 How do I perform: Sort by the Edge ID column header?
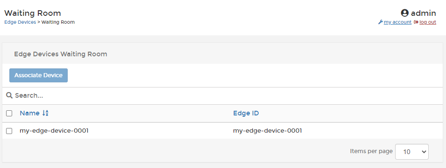coord(246,113)
